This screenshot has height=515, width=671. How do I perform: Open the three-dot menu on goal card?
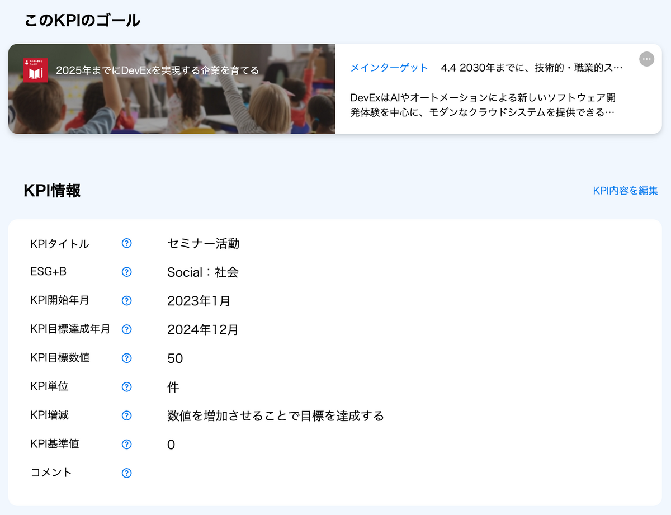coord(646,59)
